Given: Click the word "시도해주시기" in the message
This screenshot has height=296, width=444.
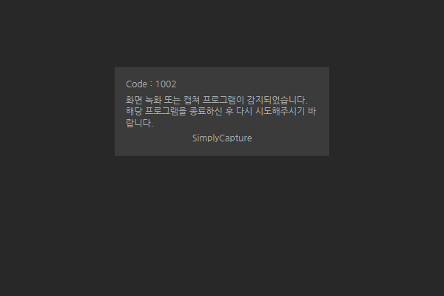Looking at the screenshot, I should tap(280, 111).
